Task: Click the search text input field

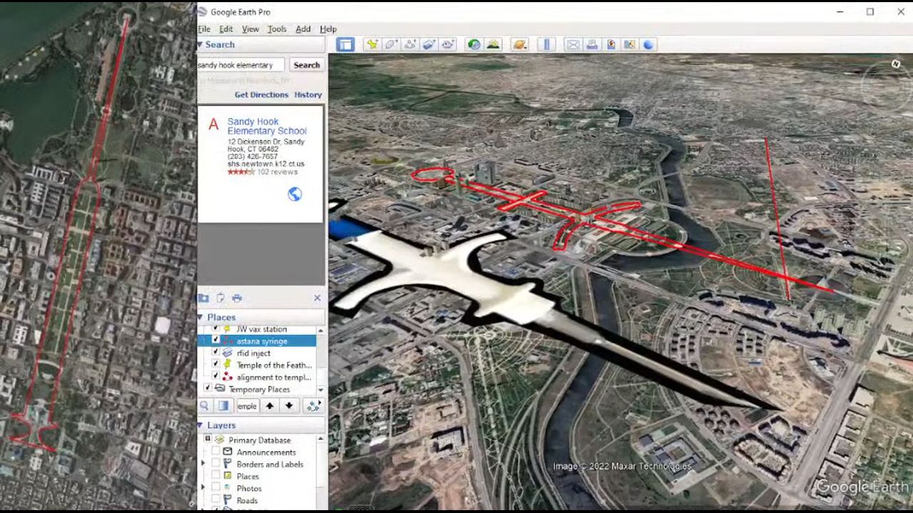Action: 240,65
